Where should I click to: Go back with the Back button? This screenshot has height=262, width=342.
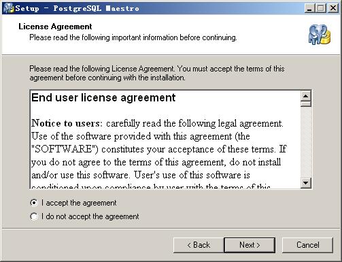(199, 245)
